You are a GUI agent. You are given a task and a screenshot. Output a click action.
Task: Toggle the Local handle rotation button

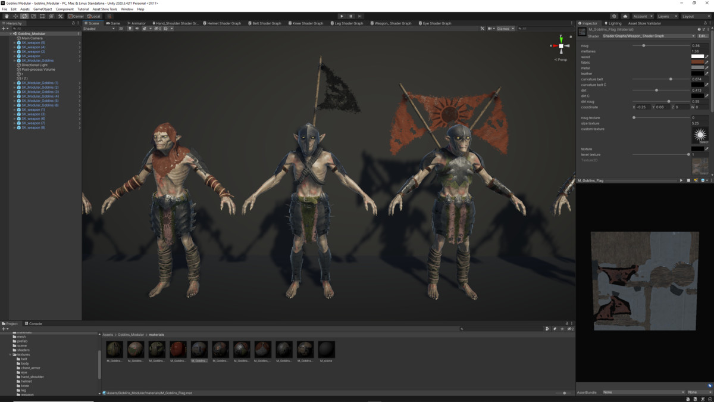tap(94, 16)
